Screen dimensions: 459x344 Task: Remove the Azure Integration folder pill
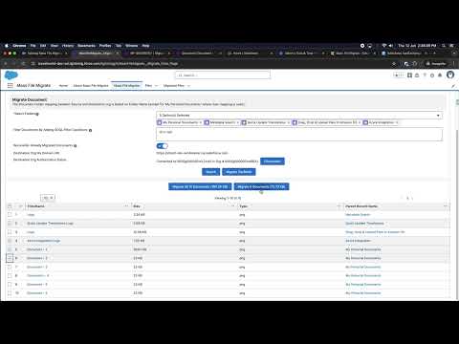(397, 122)
